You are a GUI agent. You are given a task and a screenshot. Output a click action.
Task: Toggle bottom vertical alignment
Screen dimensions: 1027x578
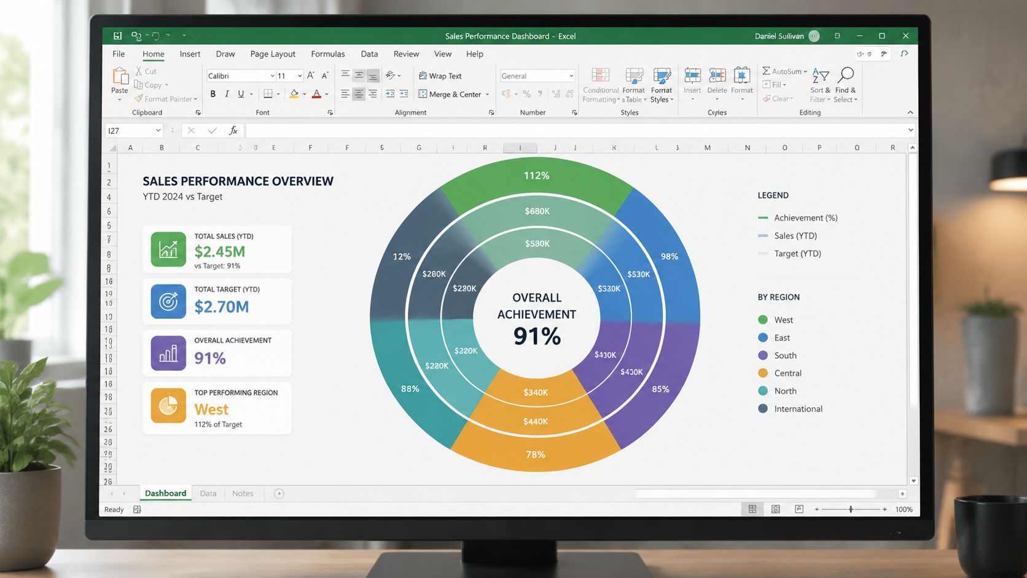(373, 76)
